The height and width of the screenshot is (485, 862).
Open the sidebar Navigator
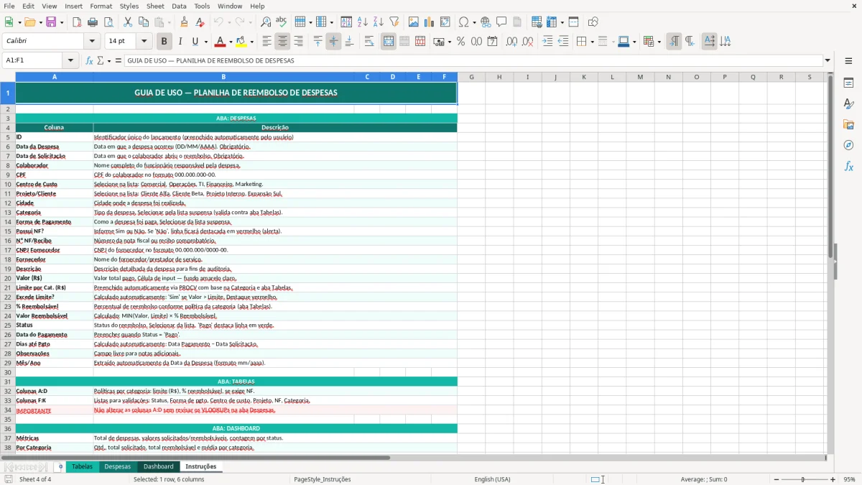click(848, 145)
